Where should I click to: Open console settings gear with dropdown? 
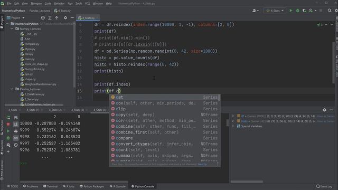8,145
